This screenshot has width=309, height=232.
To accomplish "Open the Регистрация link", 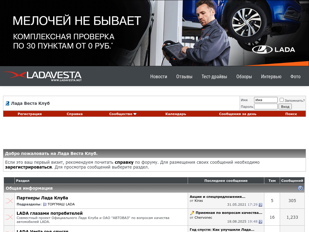I will point(30,114).
